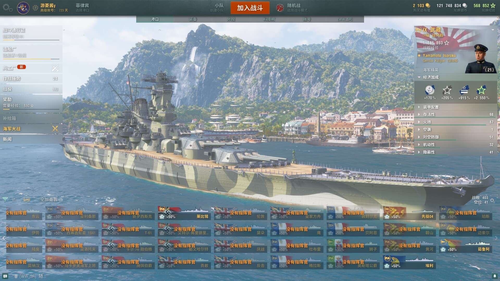
Task: Reset all filters with 全部重置
Action: tap(49, 200)
